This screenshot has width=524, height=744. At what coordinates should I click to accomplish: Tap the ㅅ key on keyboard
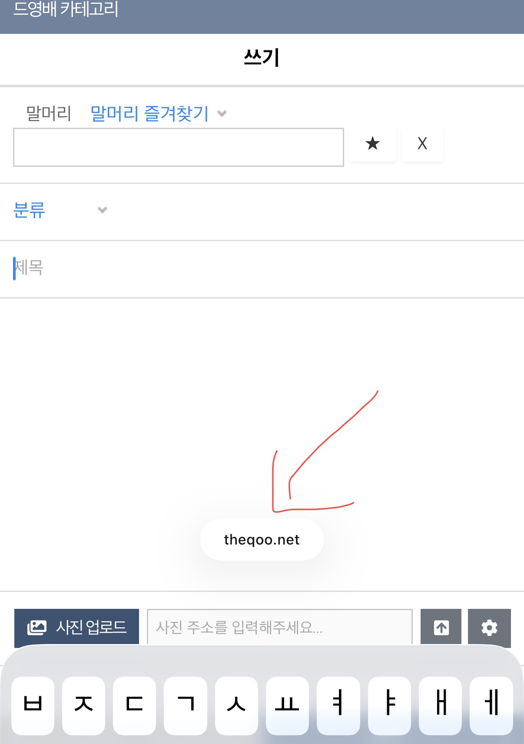[236, 705]
